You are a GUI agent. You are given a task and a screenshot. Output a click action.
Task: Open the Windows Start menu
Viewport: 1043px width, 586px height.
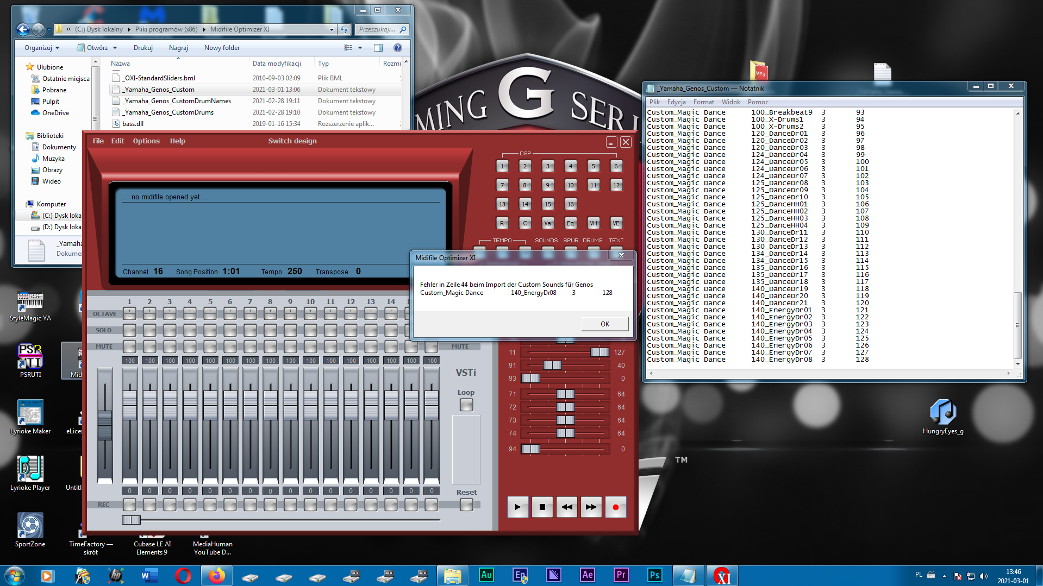coord(15,575)
